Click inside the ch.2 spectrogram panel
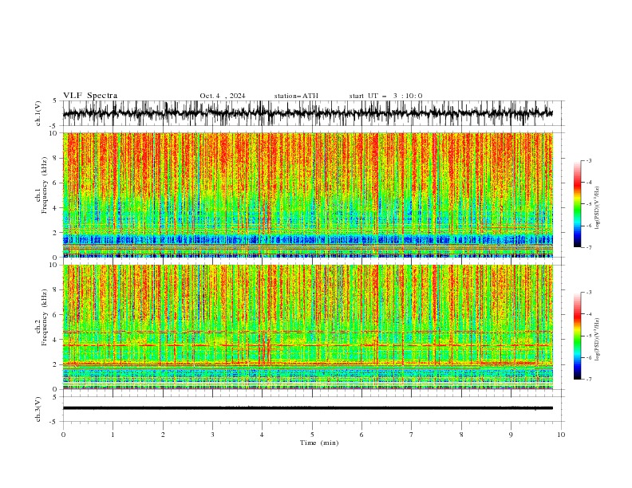 click(x=308, y=327)
